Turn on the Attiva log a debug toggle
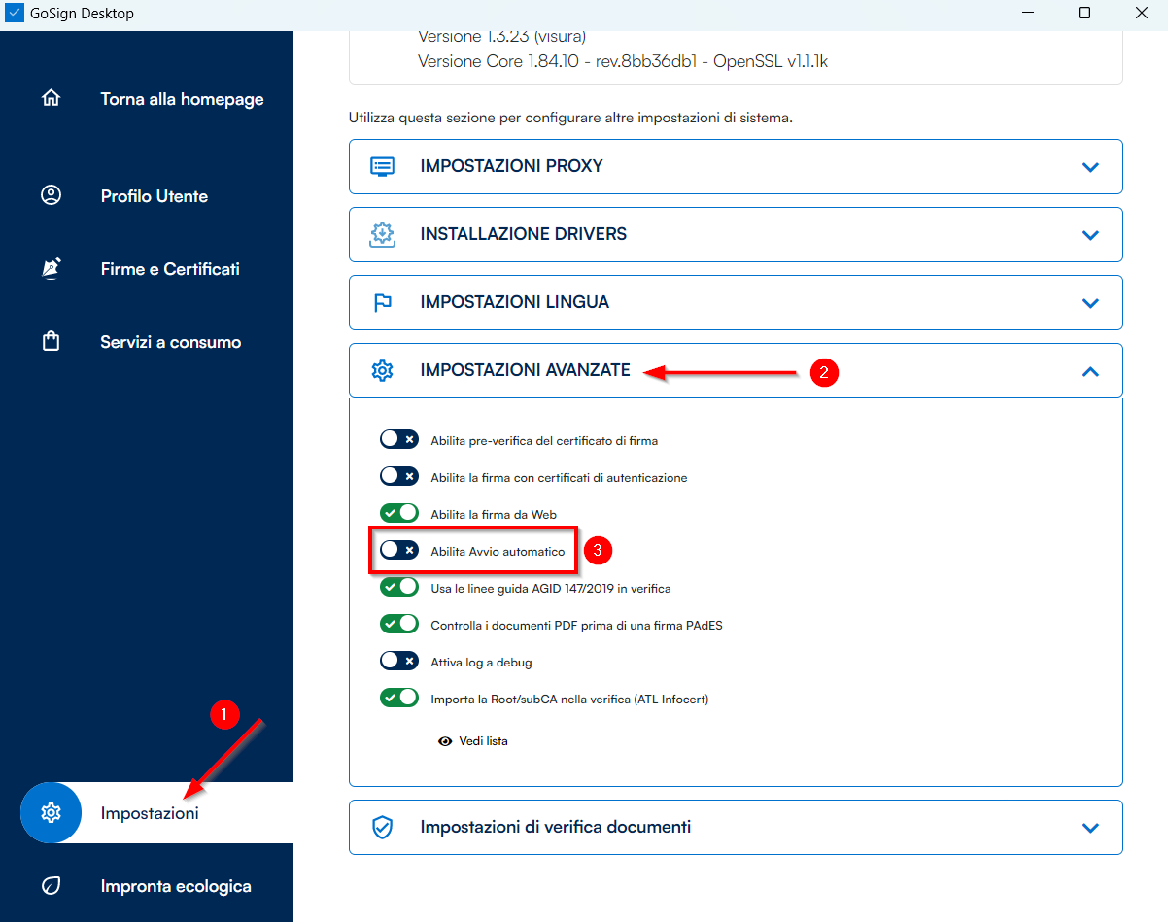 click(x=398, y=662)
